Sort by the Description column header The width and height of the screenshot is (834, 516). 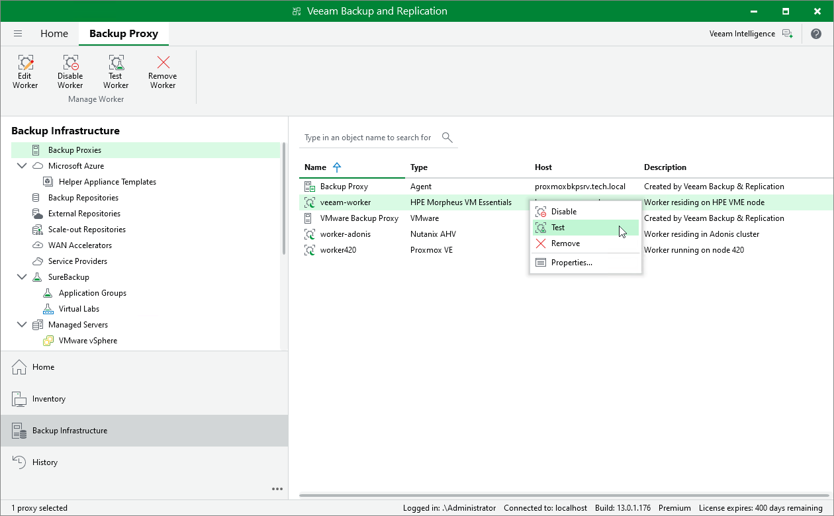(665, 167)
